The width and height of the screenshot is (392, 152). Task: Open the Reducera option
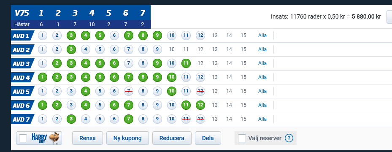(172, 138)
